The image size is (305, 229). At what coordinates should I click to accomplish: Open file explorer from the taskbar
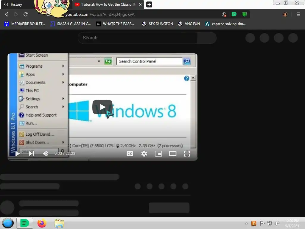[59, 224]
